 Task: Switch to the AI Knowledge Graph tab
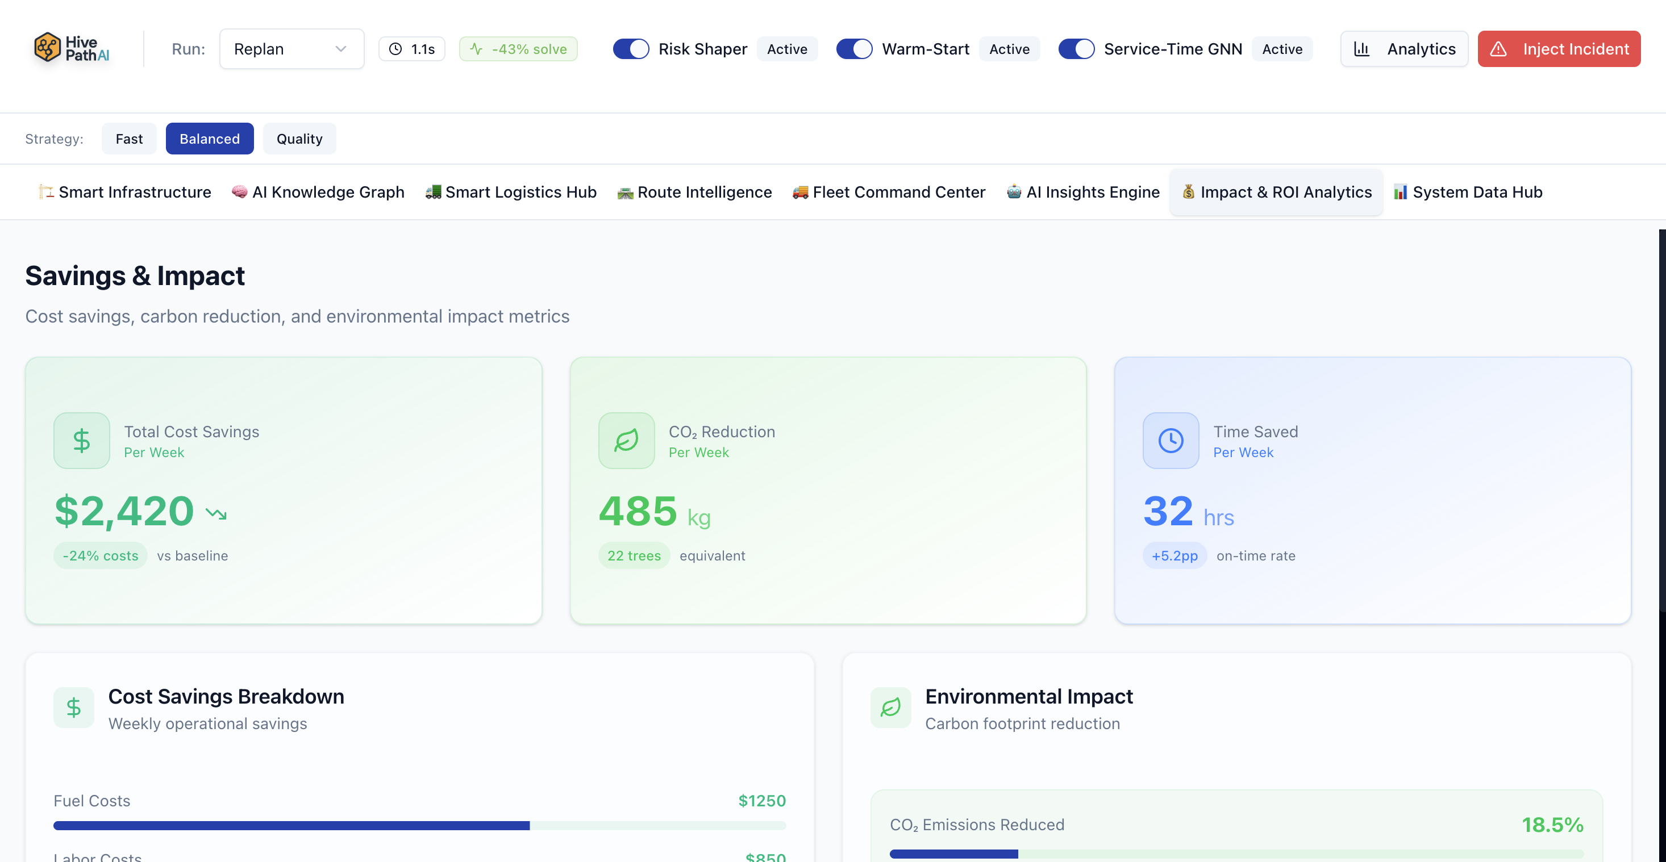tap(318, 192)
